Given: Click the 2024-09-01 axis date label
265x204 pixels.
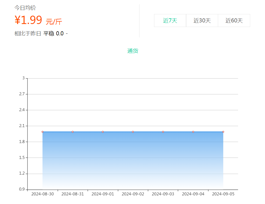Looking at the screenshot, I should (103, 194).
